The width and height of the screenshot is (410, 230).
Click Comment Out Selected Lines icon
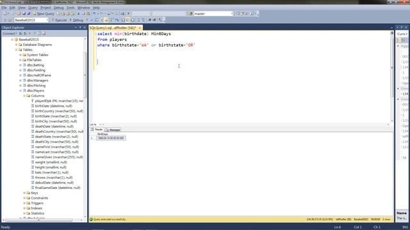pos(138,20)
